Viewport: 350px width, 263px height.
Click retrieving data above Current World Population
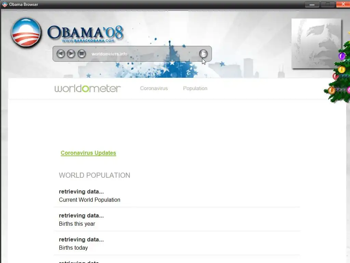pos(81,192)
